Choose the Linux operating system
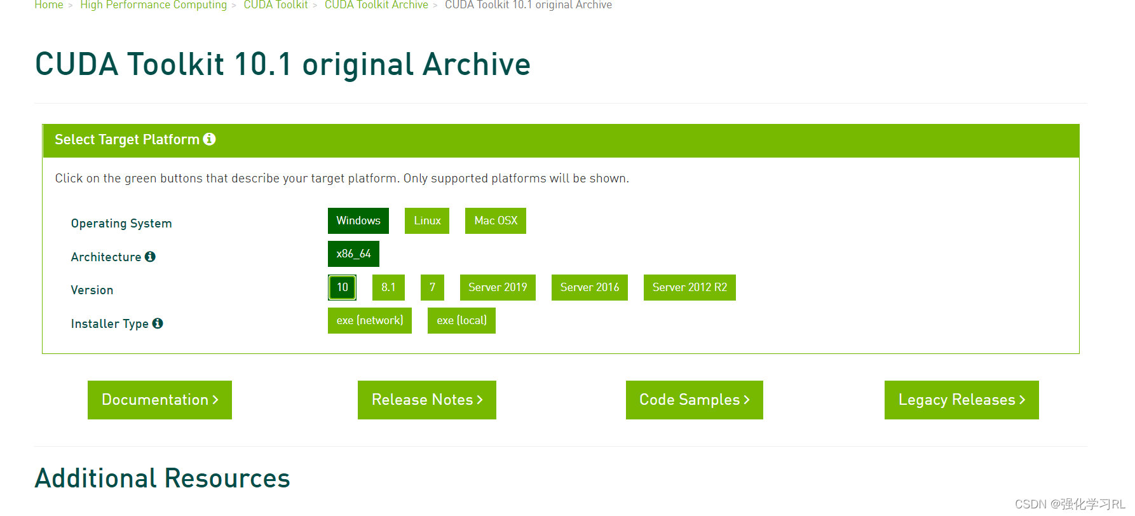1135x516 pixels. 427,221
